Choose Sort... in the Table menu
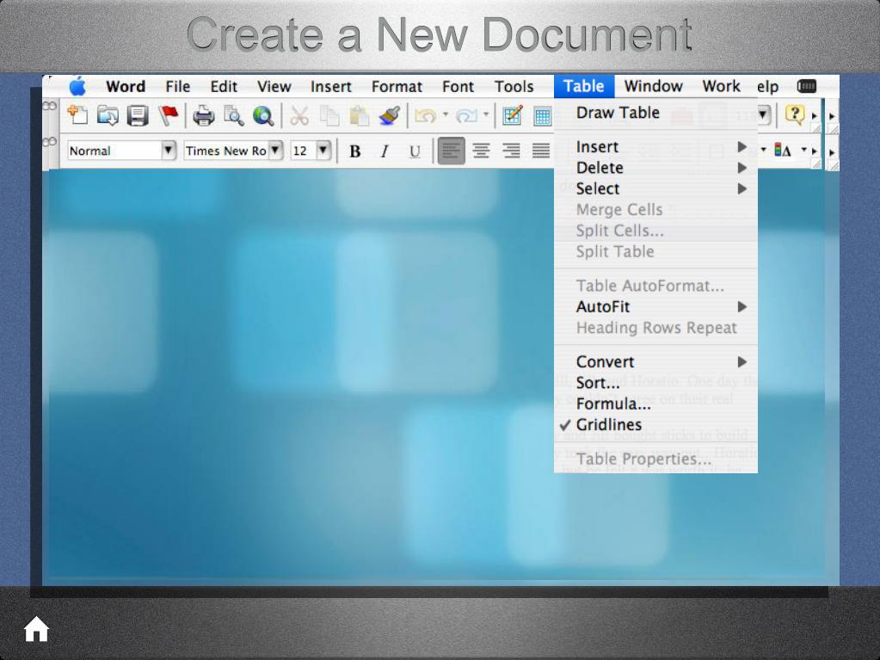Viewport: 880px width, 660px height. 655,383
